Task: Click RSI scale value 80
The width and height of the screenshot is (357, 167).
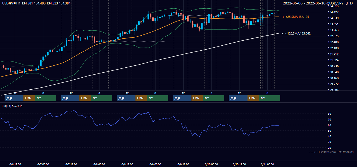Action: (x=329, y=114)
